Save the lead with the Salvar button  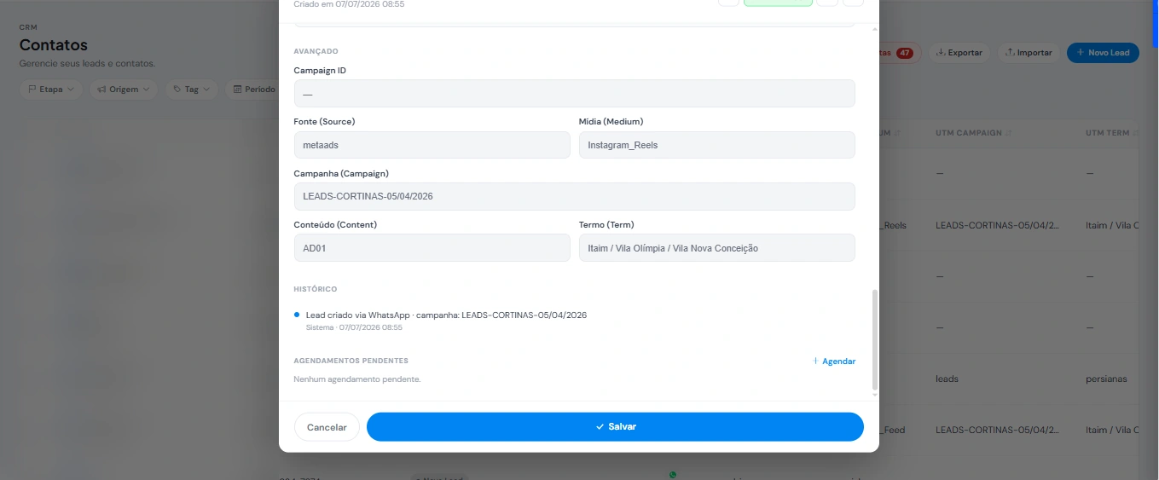click(615, 427)
